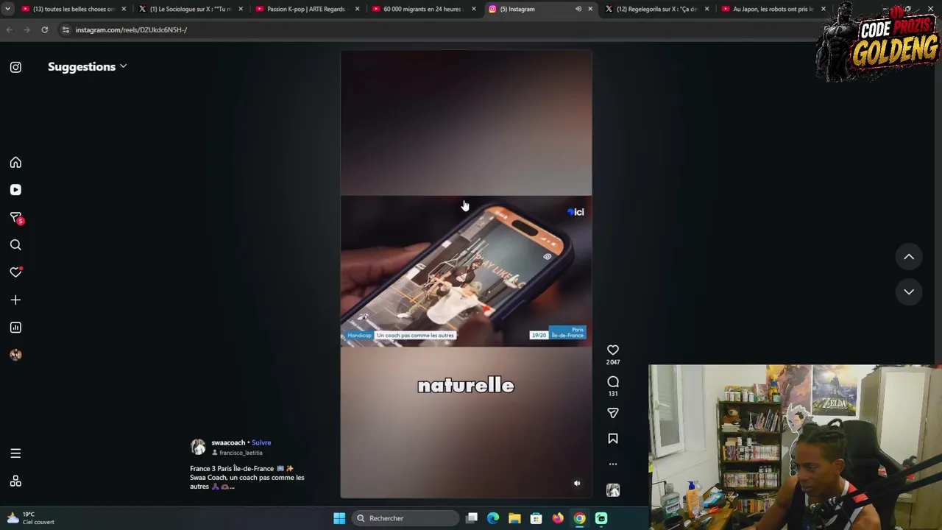942x530 pixels.
Task: Go to next reel with down chevron
Action: [909, 292]
